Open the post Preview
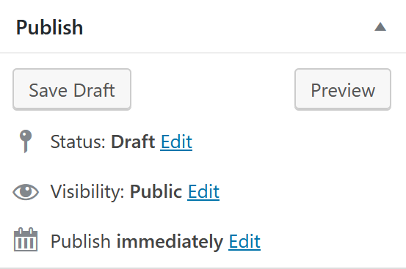Screen dimensions: 406x269 [x=343, y=89]
